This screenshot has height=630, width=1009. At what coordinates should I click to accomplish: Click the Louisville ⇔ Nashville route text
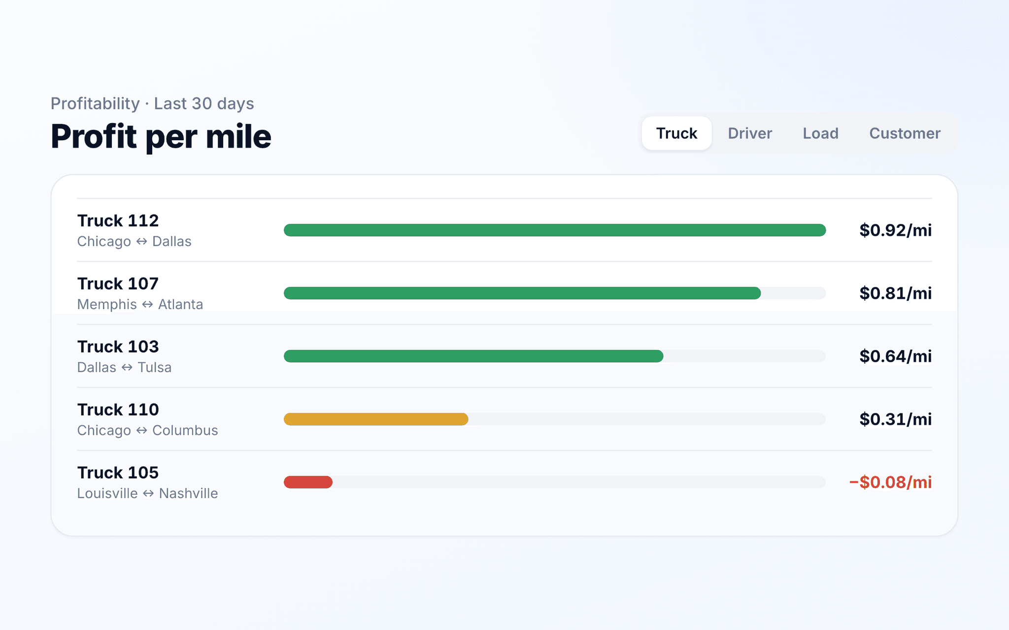(x=147, y=493)
